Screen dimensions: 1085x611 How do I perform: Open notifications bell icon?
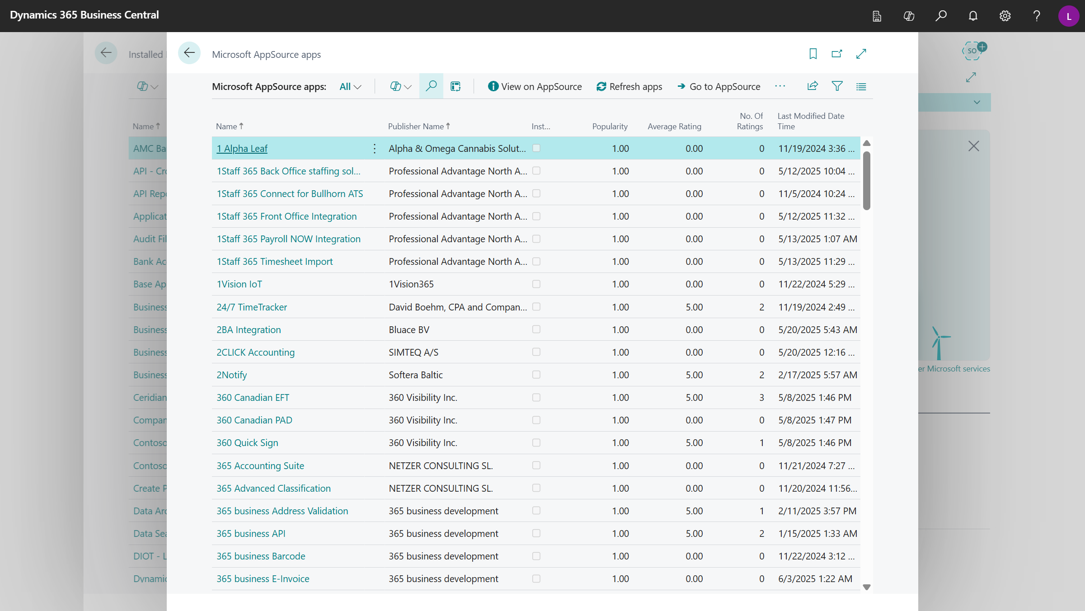click(973, 16)
